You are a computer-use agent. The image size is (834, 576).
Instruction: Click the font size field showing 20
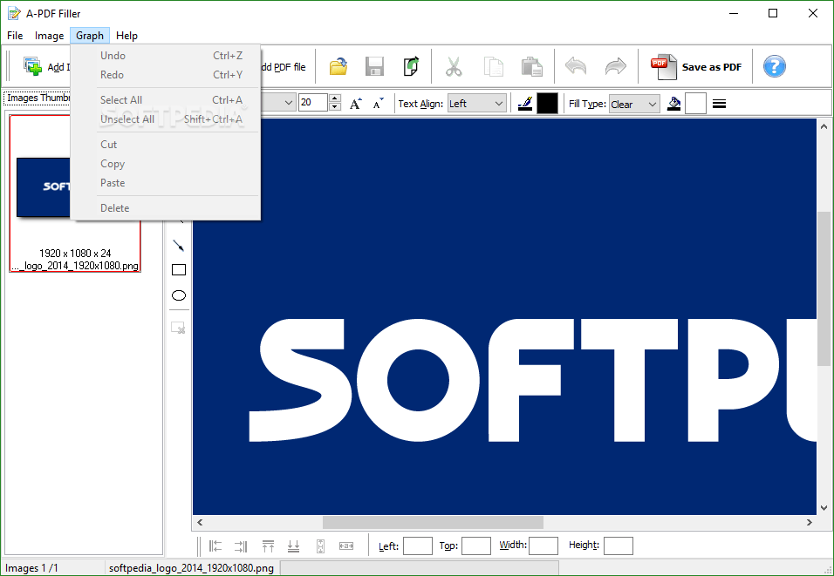[x=313, y=103]
